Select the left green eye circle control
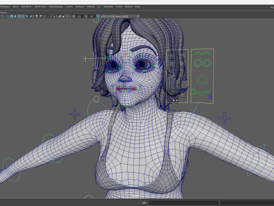The image size is (274, 206). (x=198, y=63)
